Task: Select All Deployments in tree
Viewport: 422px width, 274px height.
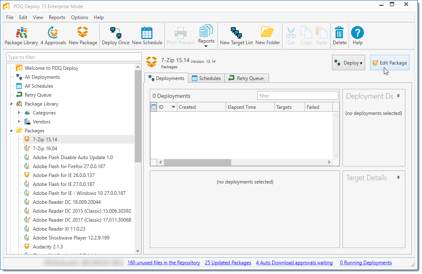Action: pos(42,77)
